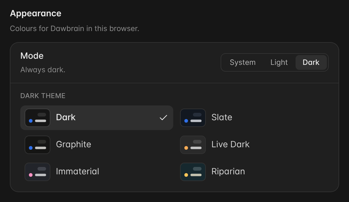The width and height of the screenshot is (349, 202).
Task: Click the Graphite theme preview thumbnail
Action: 37,145
